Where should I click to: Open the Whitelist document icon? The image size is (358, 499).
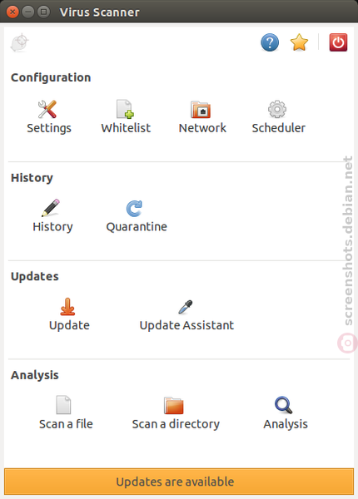[125, 110]
